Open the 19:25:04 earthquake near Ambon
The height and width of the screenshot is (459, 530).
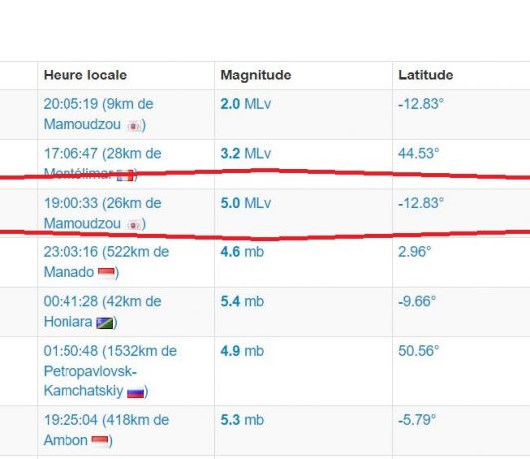[x=106, y=430]
